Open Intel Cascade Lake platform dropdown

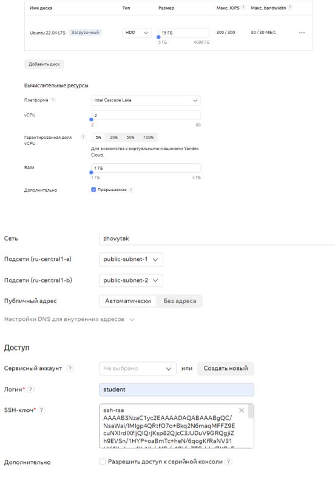146,100
